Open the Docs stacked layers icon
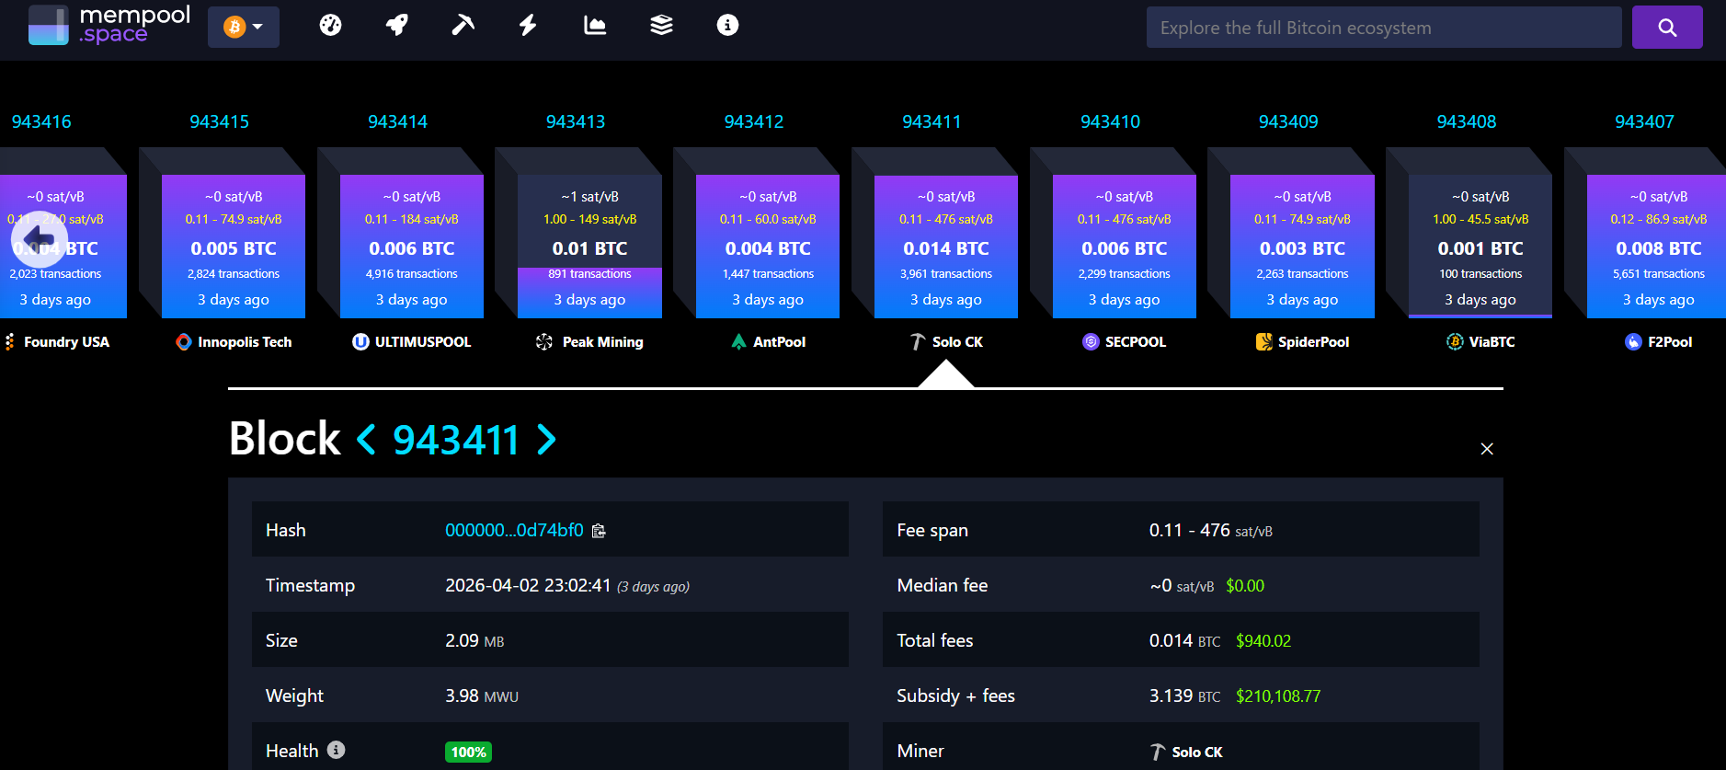The width and height of the screenshot is (1726, 770). pos(661,26)
